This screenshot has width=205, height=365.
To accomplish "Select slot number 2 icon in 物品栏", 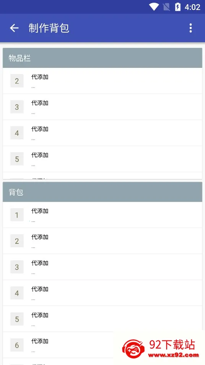I will [x=17, y=81].
